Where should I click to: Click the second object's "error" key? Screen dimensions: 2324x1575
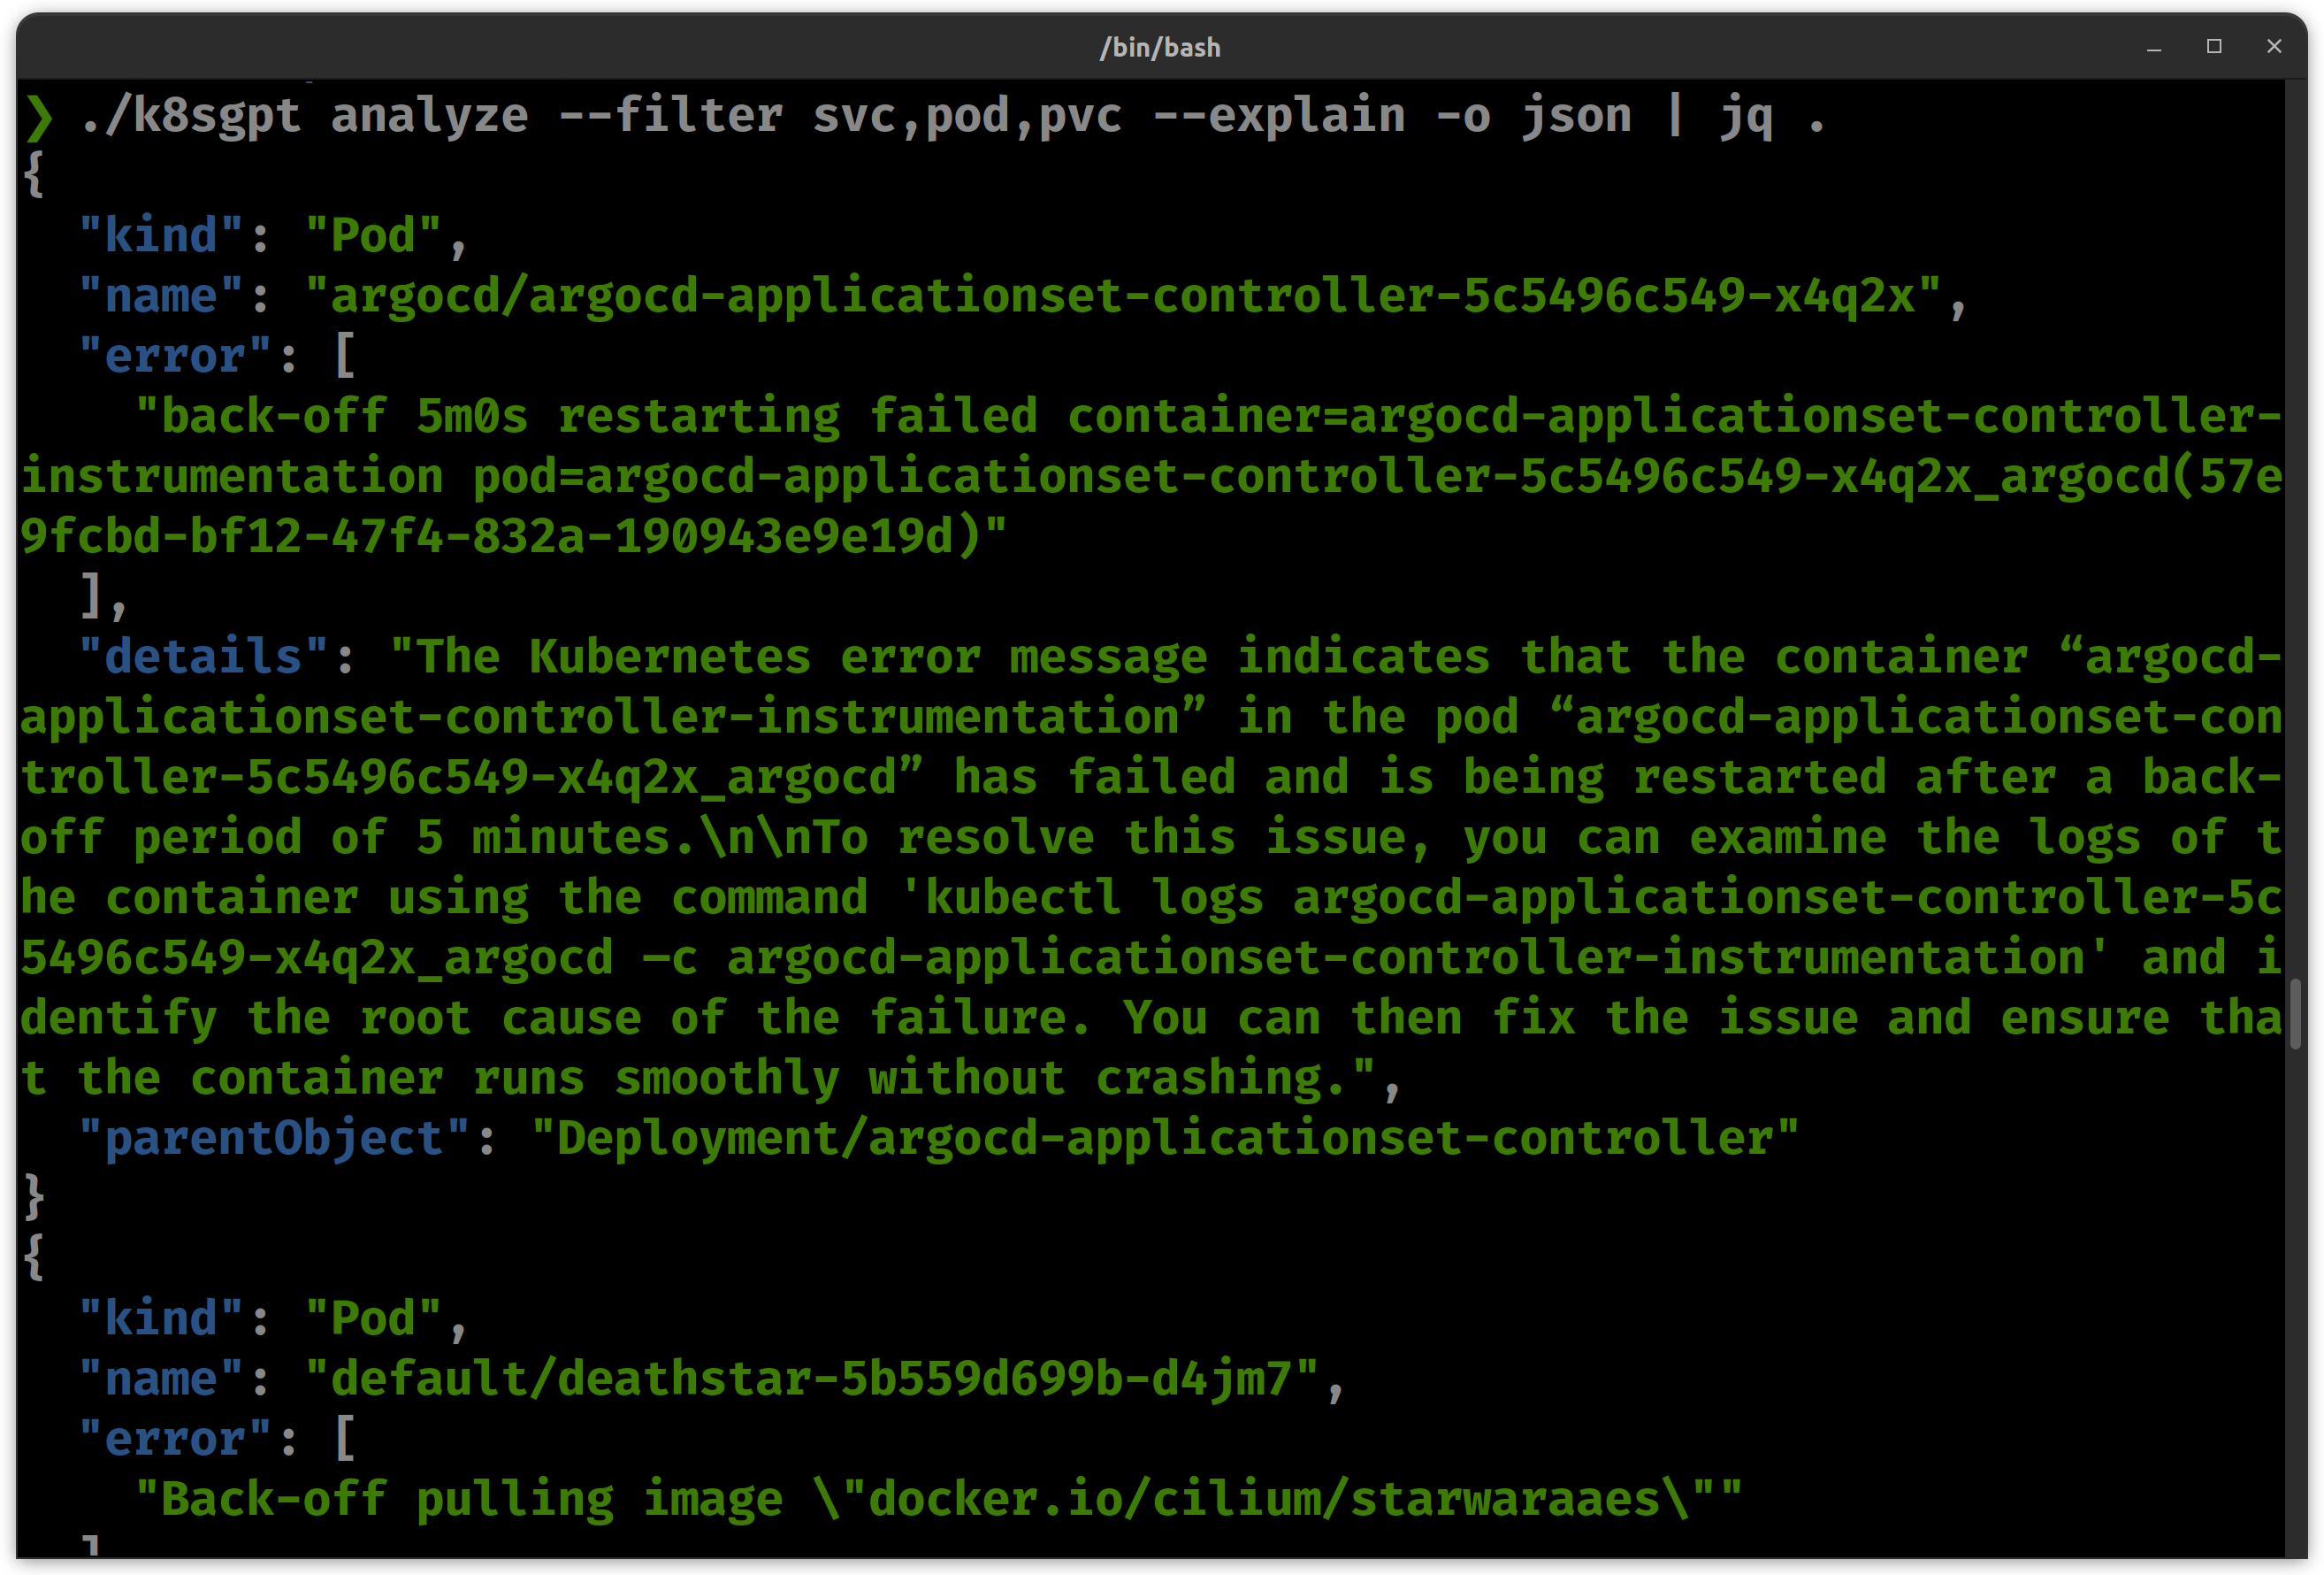(x=175, y=1439)
